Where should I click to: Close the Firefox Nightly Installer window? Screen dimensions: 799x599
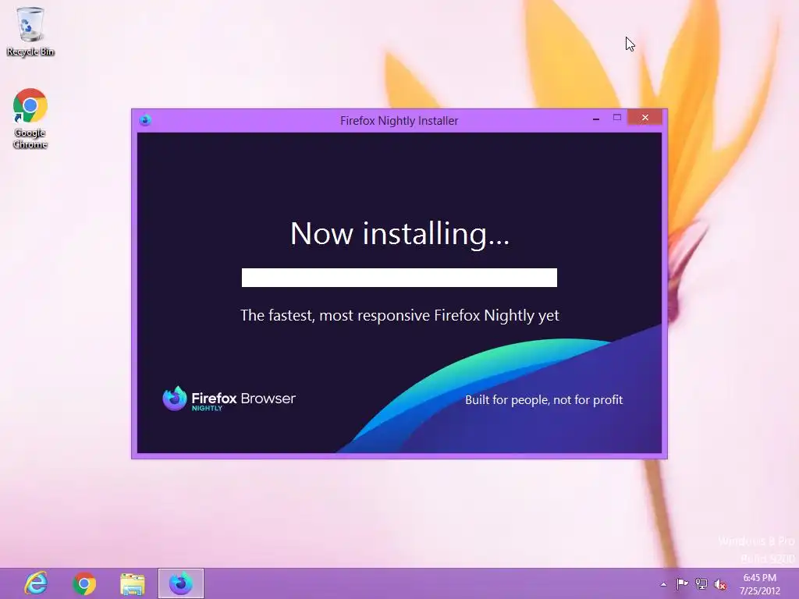pyautogui.click(x=645, y=118)
